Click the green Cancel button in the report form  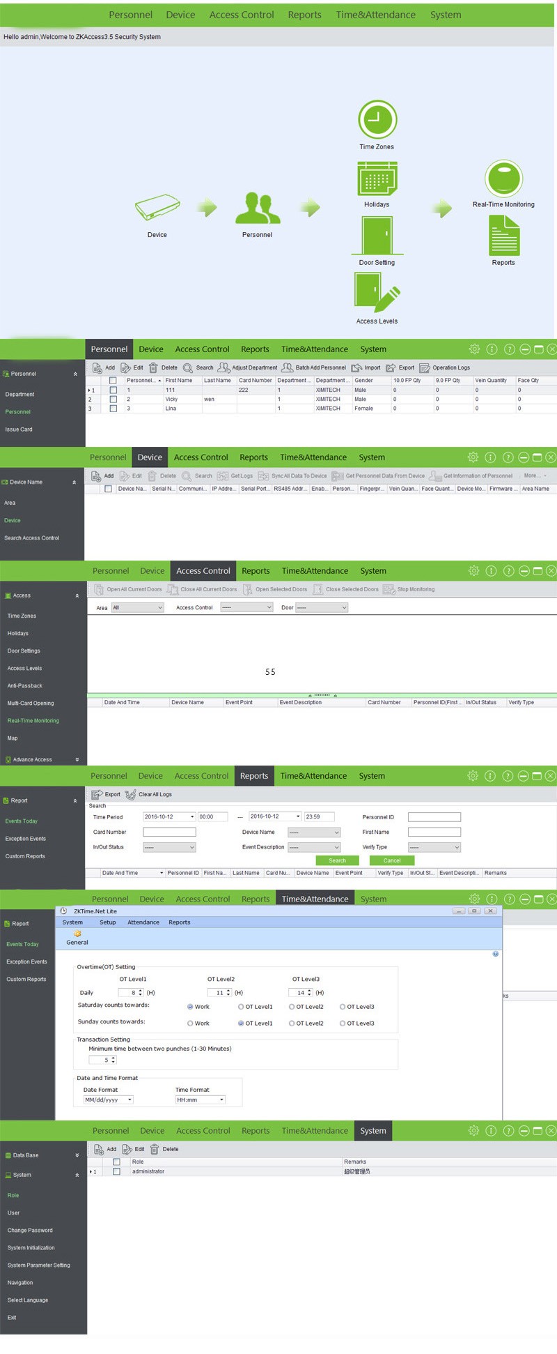(x=392, y=860)
